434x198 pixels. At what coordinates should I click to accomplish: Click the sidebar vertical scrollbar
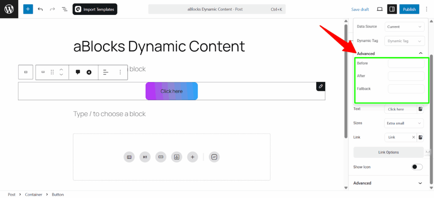(x=431, y=119)
